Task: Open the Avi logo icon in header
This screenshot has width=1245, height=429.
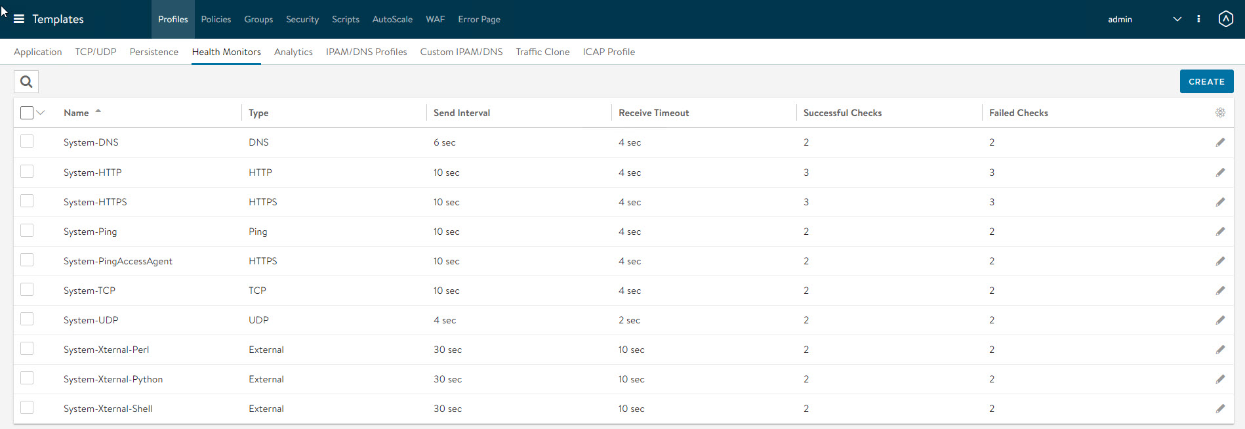Action: [1225, 19]
